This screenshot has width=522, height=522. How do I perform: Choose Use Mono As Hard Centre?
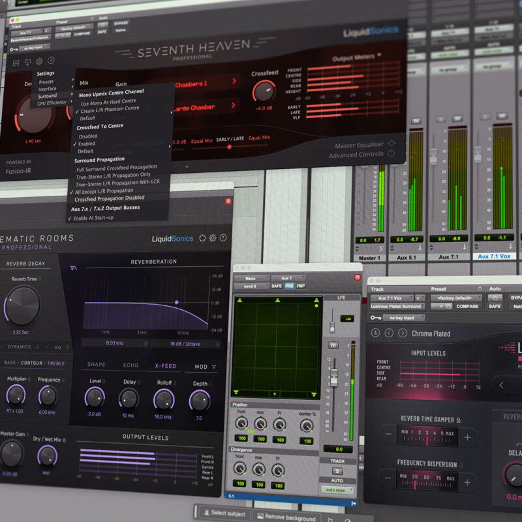pyautogui.click(x=108, y=102)
